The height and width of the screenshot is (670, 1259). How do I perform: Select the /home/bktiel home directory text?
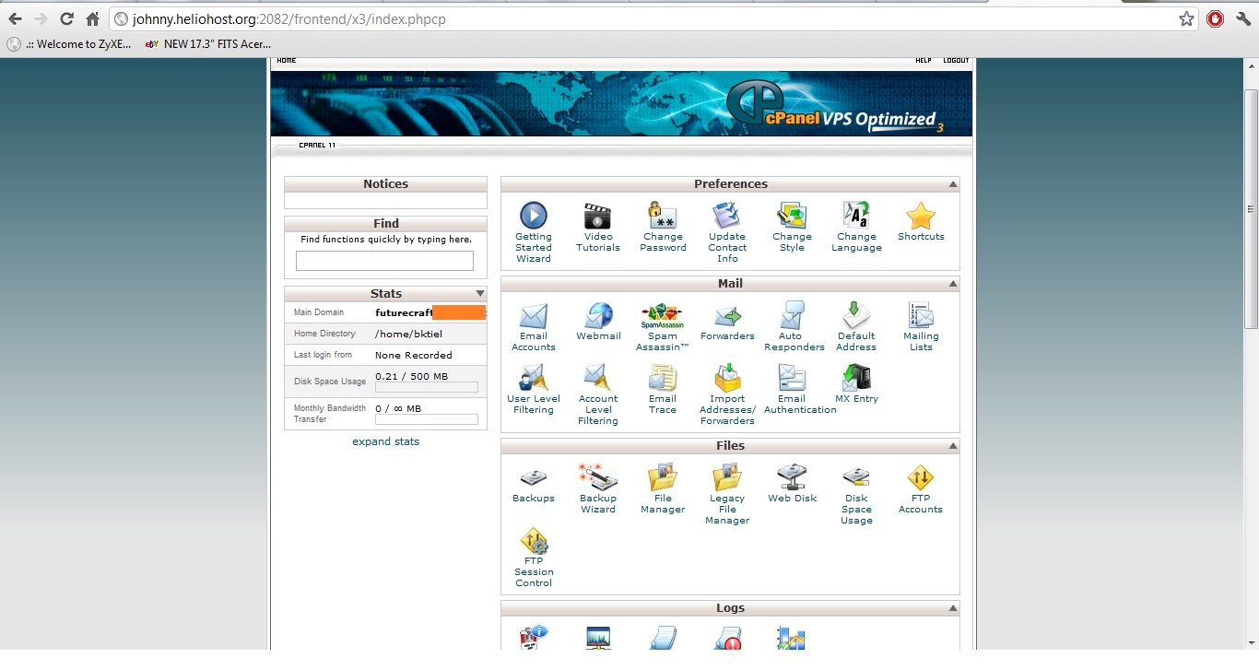[408, 334]
